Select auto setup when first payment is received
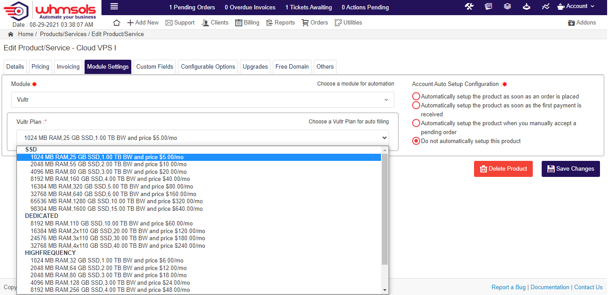Image resolution: width=608 pixels, height=295 pixels. (416, 106)
